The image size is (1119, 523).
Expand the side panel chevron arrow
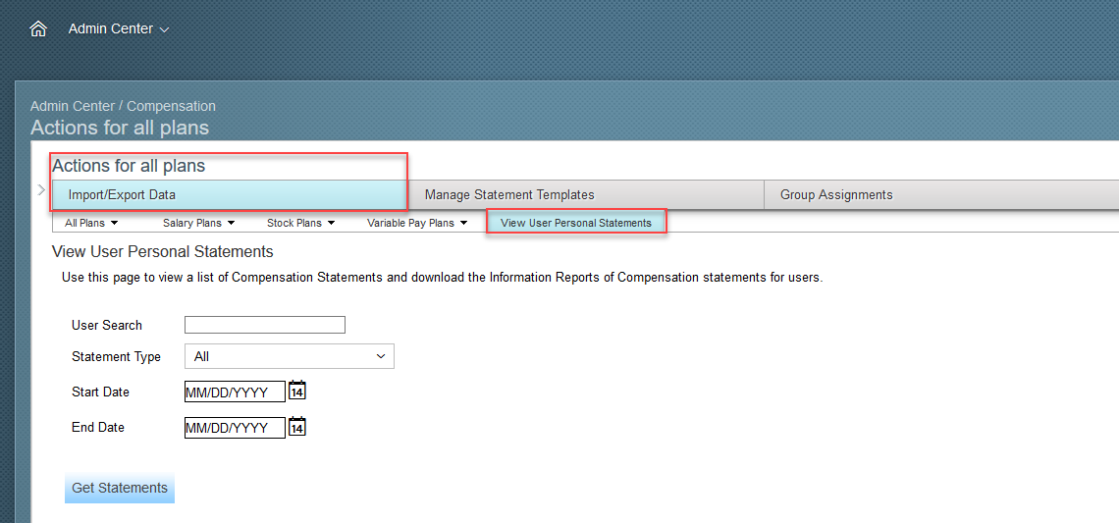[x=41, y=189]
